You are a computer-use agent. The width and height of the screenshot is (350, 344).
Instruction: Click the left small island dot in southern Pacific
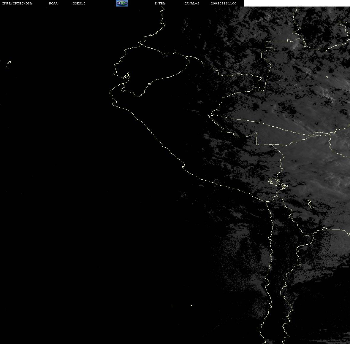coord(172,306)
